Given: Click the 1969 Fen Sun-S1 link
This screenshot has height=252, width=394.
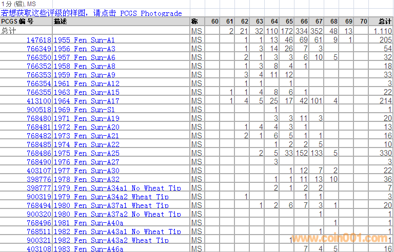Looking at the screenshot, I should click(x=84, y=110).
